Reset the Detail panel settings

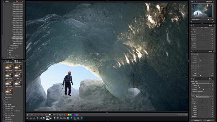[193, 51]
